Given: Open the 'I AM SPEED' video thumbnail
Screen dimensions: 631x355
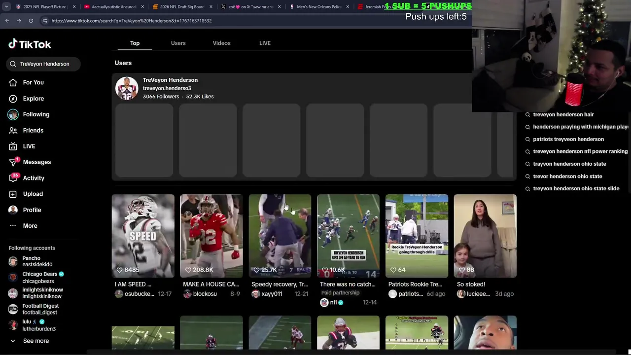Looking at the screenshot, I should tap(143, 236).
